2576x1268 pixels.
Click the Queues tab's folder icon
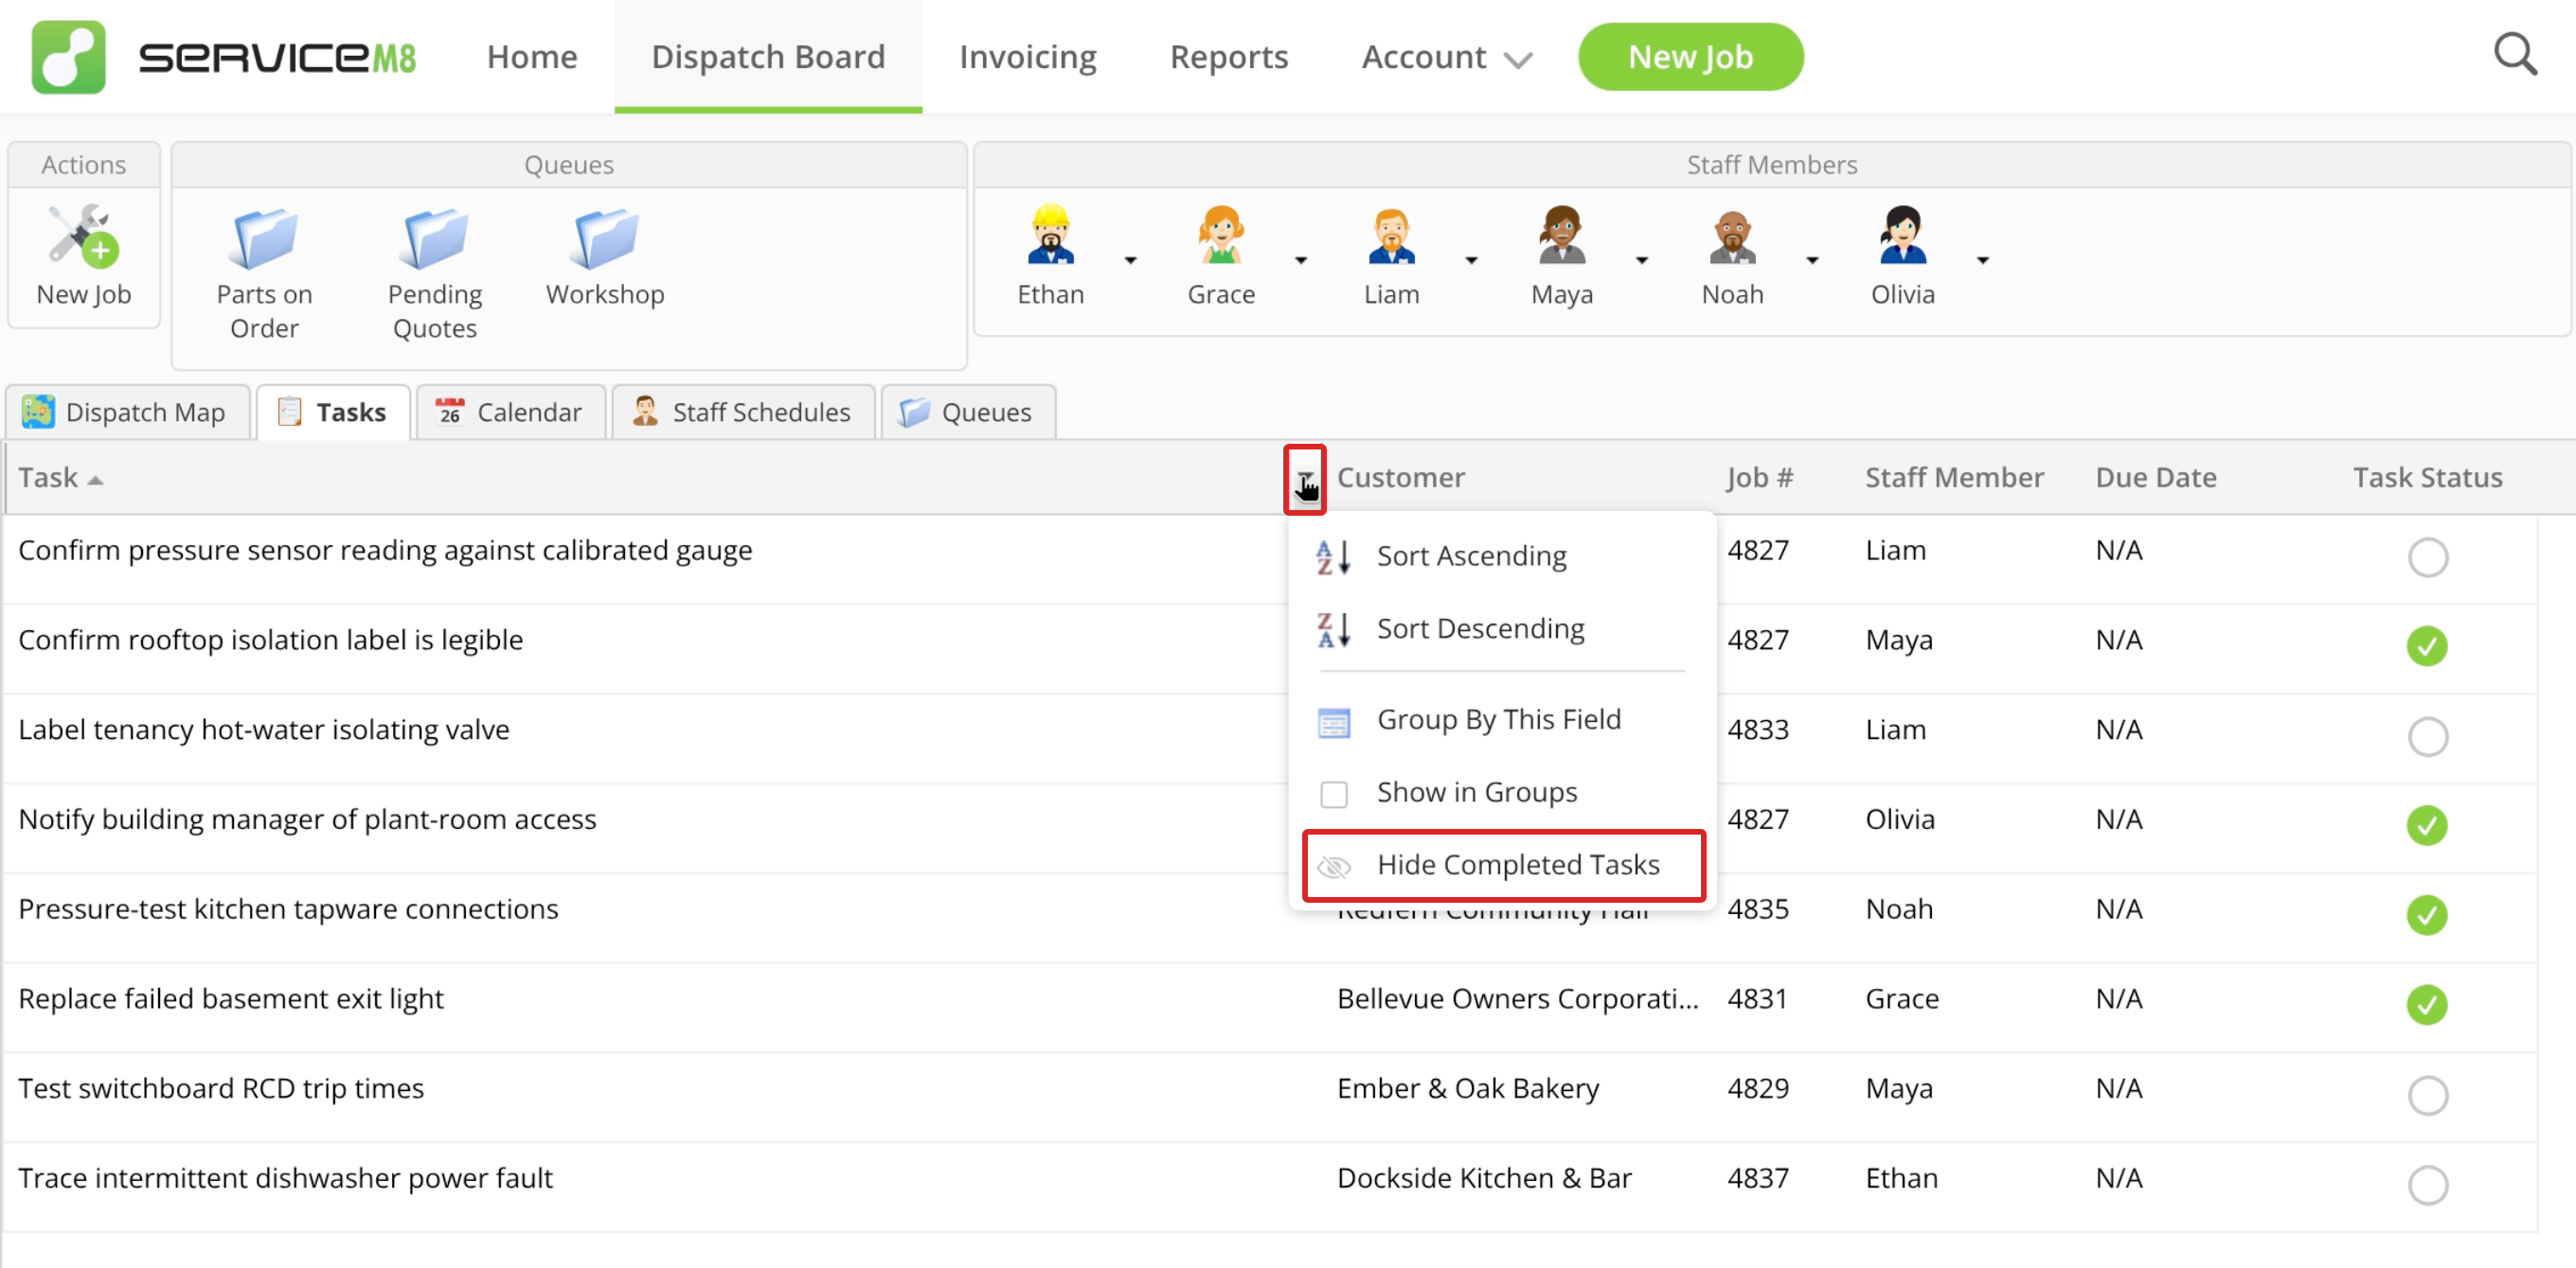(914, 412)
